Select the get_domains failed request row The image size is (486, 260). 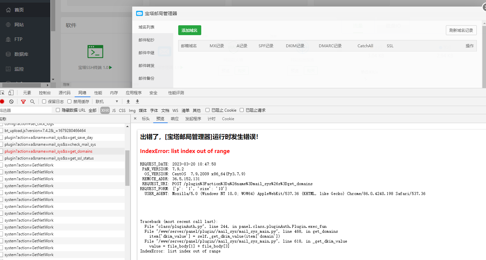click(48, 151)
